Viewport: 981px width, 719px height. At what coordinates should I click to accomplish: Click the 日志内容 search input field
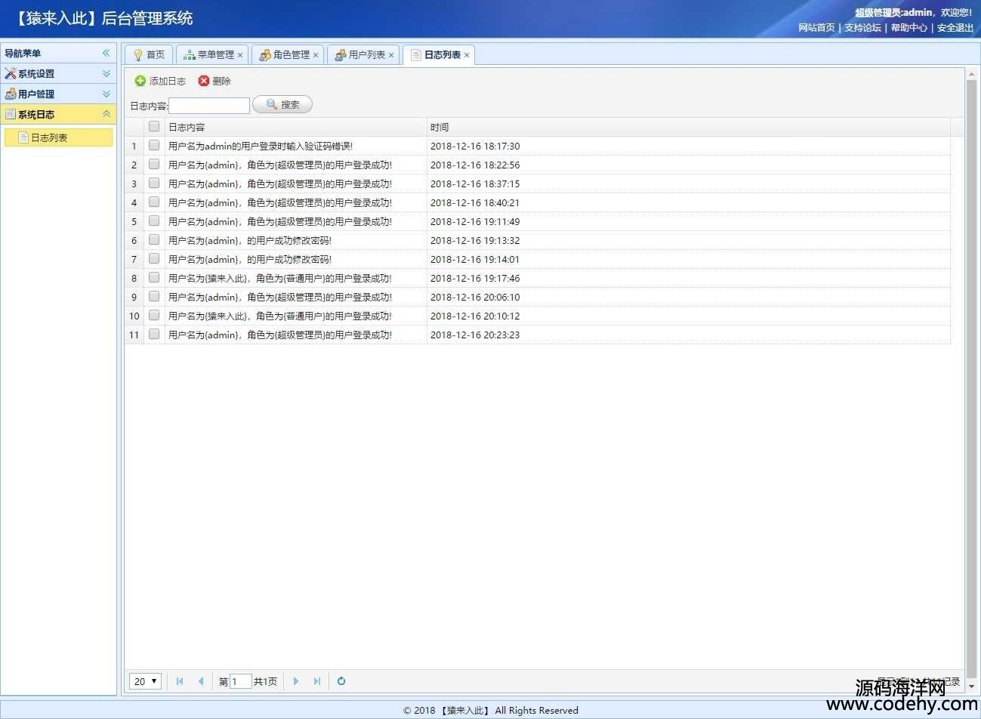pyautogui.click(x=209, y=106)
